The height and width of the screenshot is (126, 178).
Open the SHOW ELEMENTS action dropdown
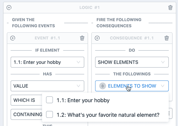(132, 62)
